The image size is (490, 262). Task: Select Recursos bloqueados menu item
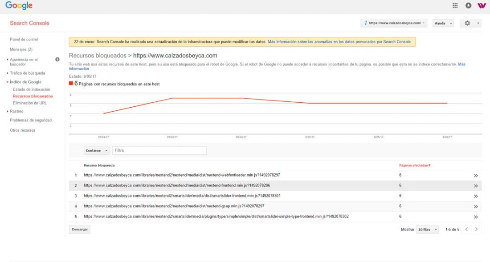pyautogui.click(x=33, y=96)
